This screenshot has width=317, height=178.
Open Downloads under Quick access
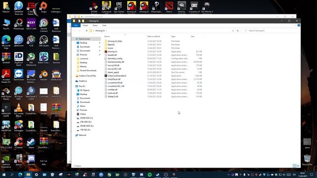85,47
